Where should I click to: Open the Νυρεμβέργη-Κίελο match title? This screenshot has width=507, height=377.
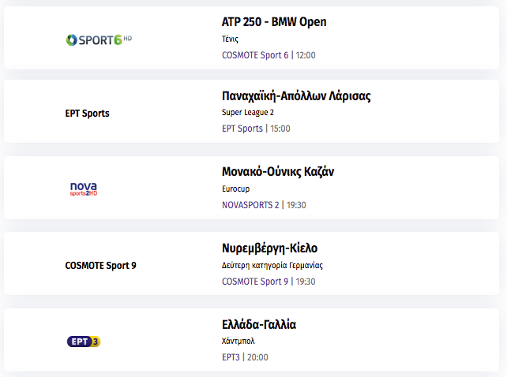(269, 248)
